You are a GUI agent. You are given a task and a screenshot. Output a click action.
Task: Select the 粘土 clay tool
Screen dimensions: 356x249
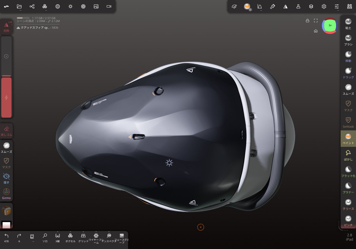348,24
